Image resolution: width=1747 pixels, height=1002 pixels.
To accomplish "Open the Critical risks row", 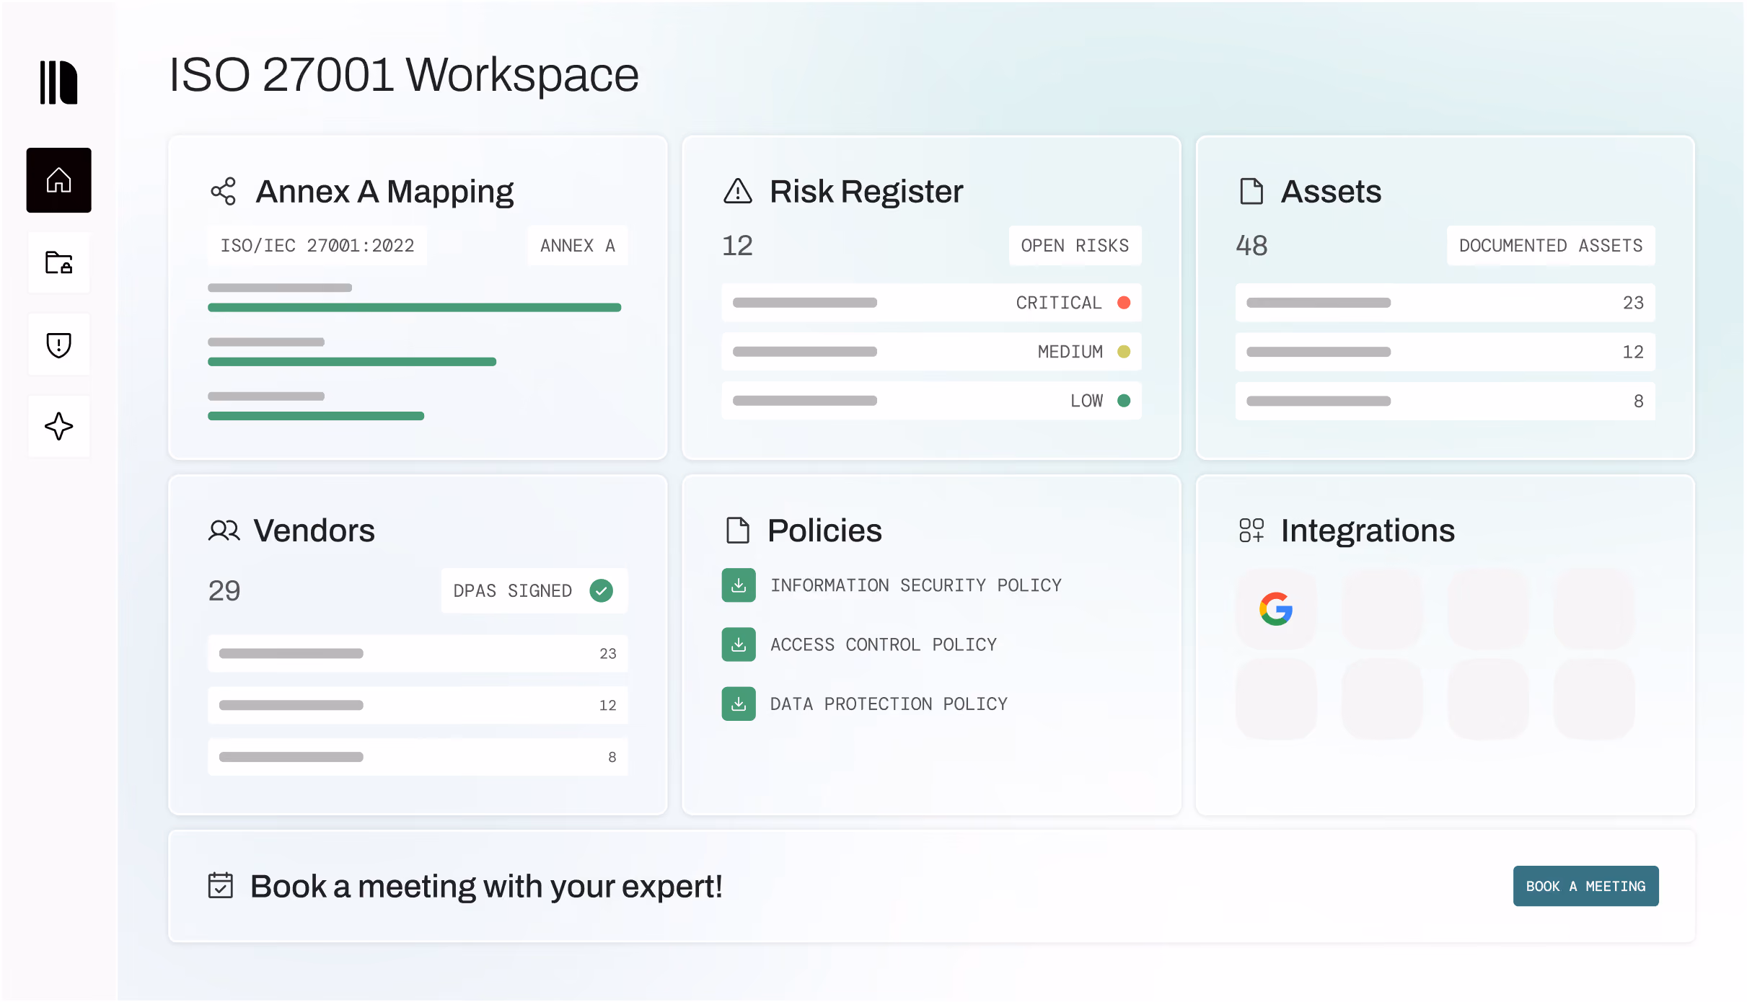I will (931, 303).
